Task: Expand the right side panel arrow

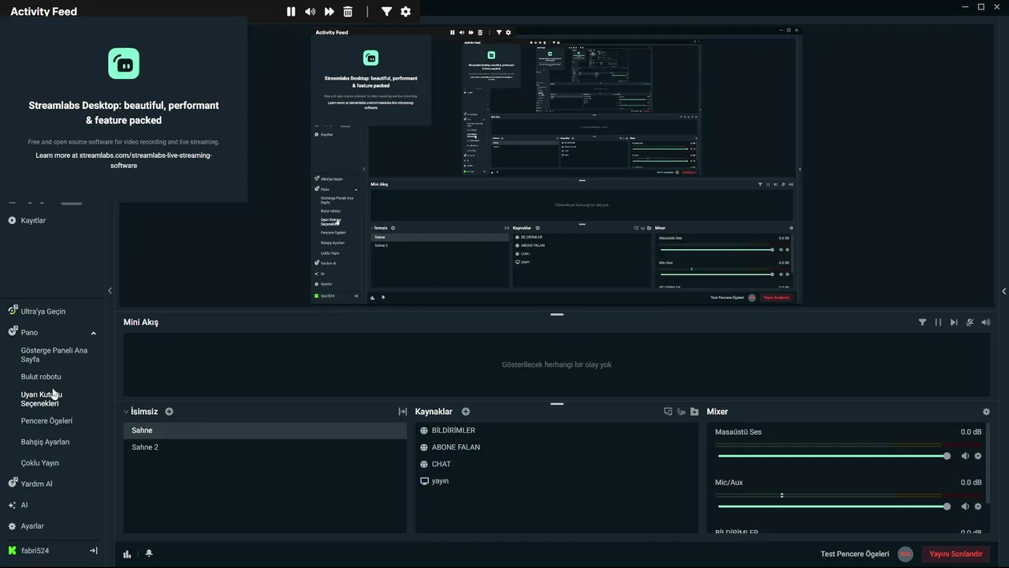Action: pyautogui.click(x=1003, y=291)
